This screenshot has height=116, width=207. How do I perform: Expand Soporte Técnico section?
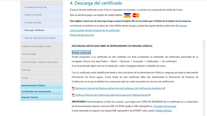42,97
